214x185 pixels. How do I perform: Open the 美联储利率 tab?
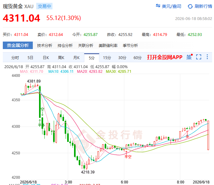pos(108,45)
